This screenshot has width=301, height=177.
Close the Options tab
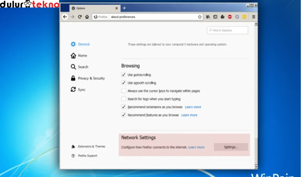[x=117, y=8]
